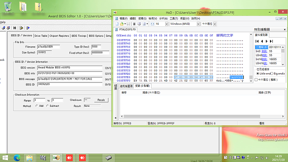Viewport: 288px width, 162px height.
Task: Close the special editors panel
Action: 285,29
